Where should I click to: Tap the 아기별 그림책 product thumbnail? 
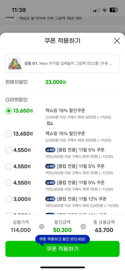(x=15, y=63)
